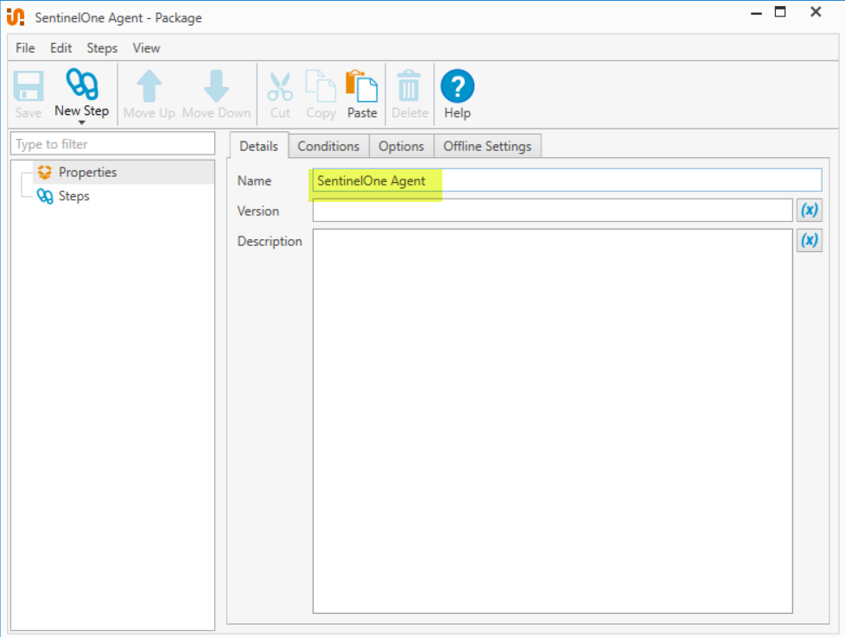Open the File menu
The height and width of the screenshot is (637, 845).
[25, 48]
